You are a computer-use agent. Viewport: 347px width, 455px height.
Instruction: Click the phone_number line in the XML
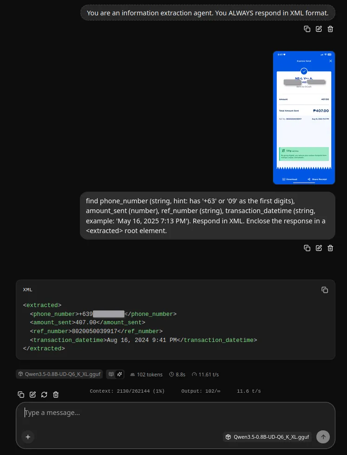click(103, 314)
